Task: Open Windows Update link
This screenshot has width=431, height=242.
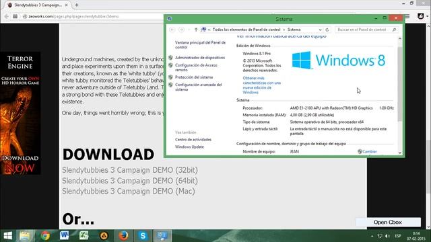Action: pyautogui.click(x=189, y=147)
